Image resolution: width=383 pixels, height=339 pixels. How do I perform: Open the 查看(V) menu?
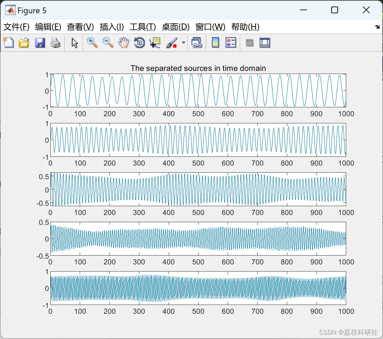(x=80, y=27)
